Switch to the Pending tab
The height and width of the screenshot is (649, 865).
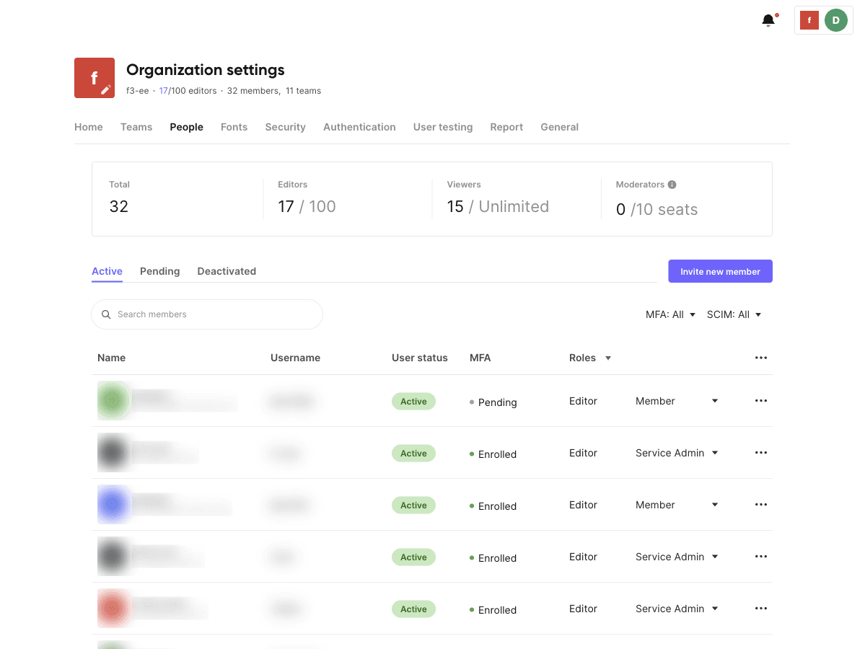tap(160, 271)
